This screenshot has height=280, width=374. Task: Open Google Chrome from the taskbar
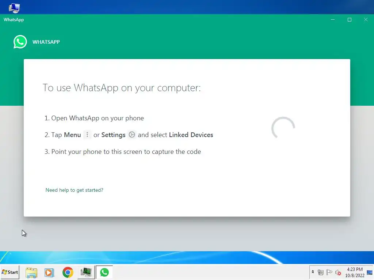(68, 272)
